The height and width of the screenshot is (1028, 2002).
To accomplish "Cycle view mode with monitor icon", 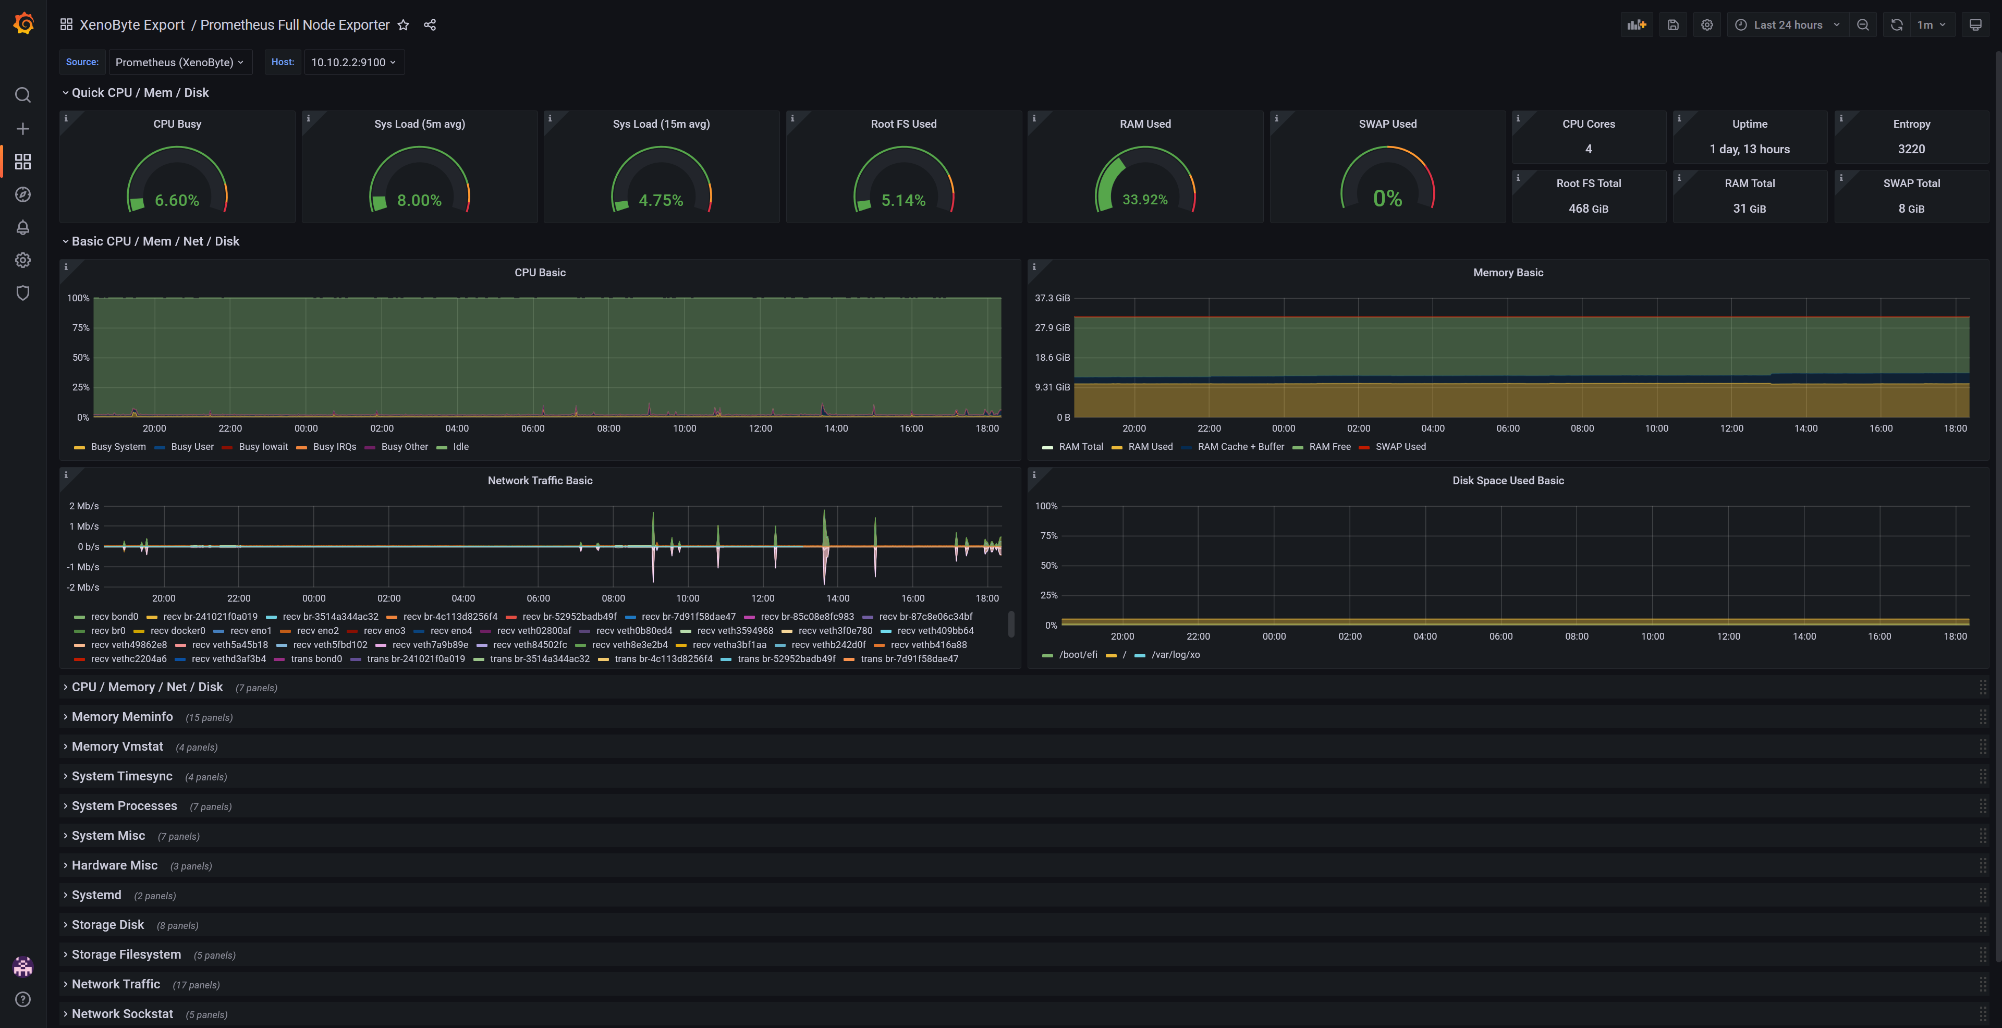I will (x=1975, y=25).
